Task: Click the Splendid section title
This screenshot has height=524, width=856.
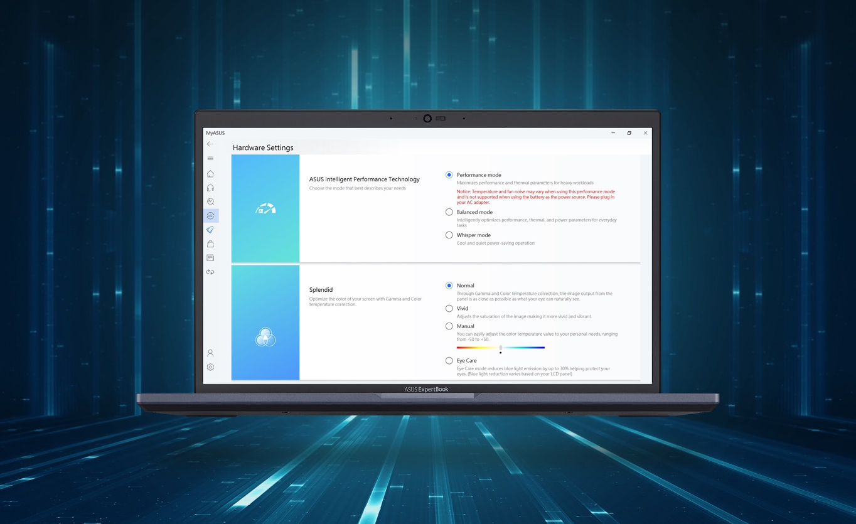Action: 321,289
